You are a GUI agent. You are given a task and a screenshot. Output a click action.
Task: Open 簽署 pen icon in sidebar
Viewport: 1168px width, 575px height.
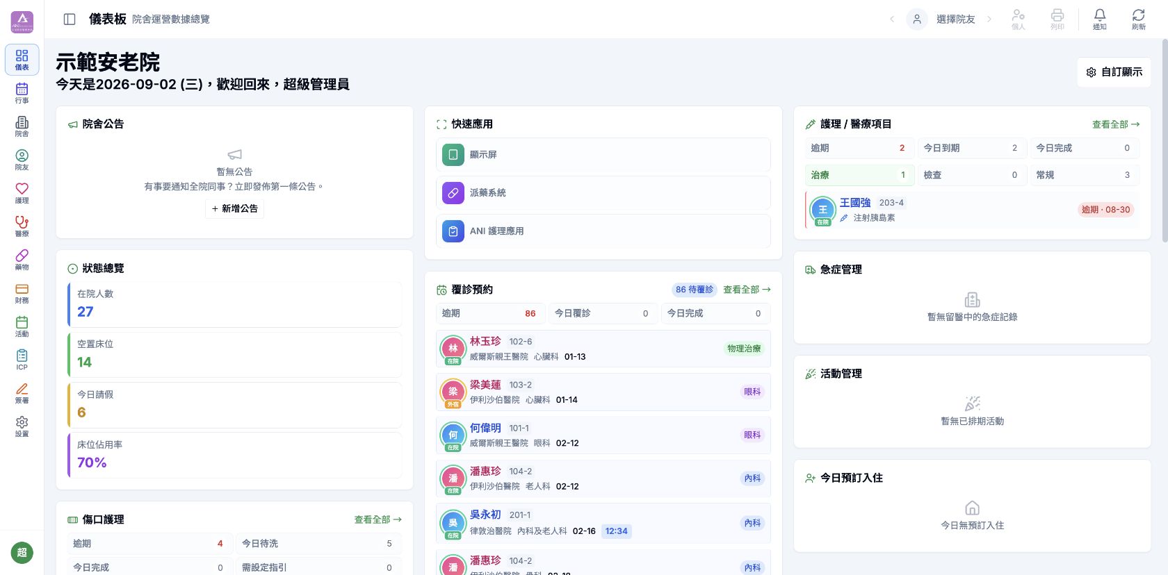tap(22, 393)
